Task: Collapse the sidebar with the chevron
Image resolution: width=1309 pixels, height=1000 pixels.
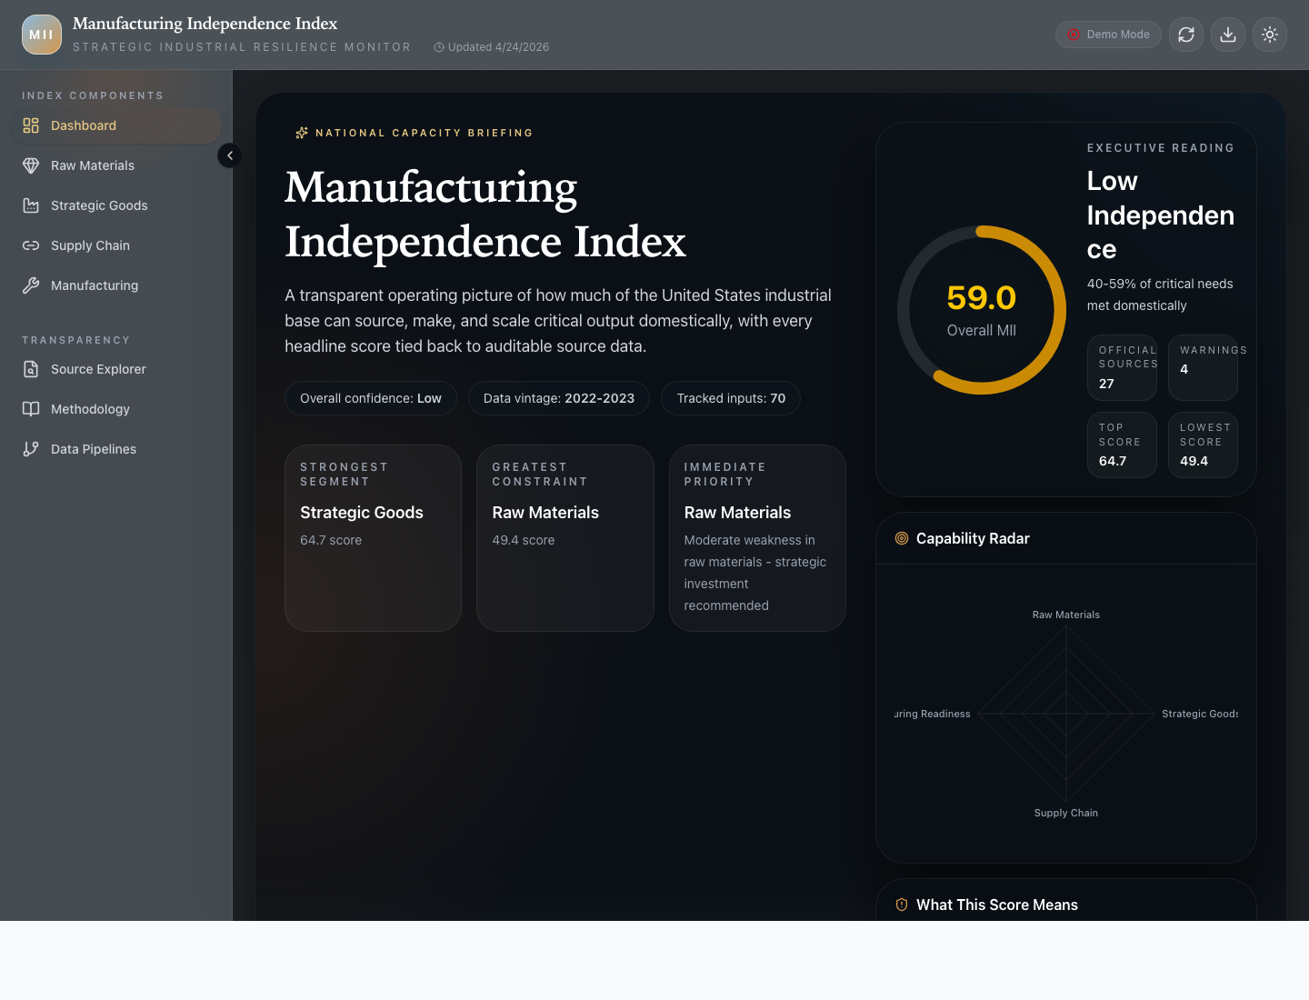Action: tap(229, 155)
